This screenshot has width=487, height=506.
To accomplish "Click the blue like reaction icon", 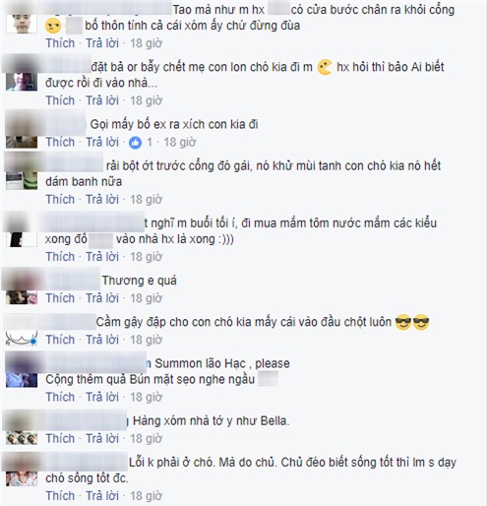I will (x=135, y=143).
